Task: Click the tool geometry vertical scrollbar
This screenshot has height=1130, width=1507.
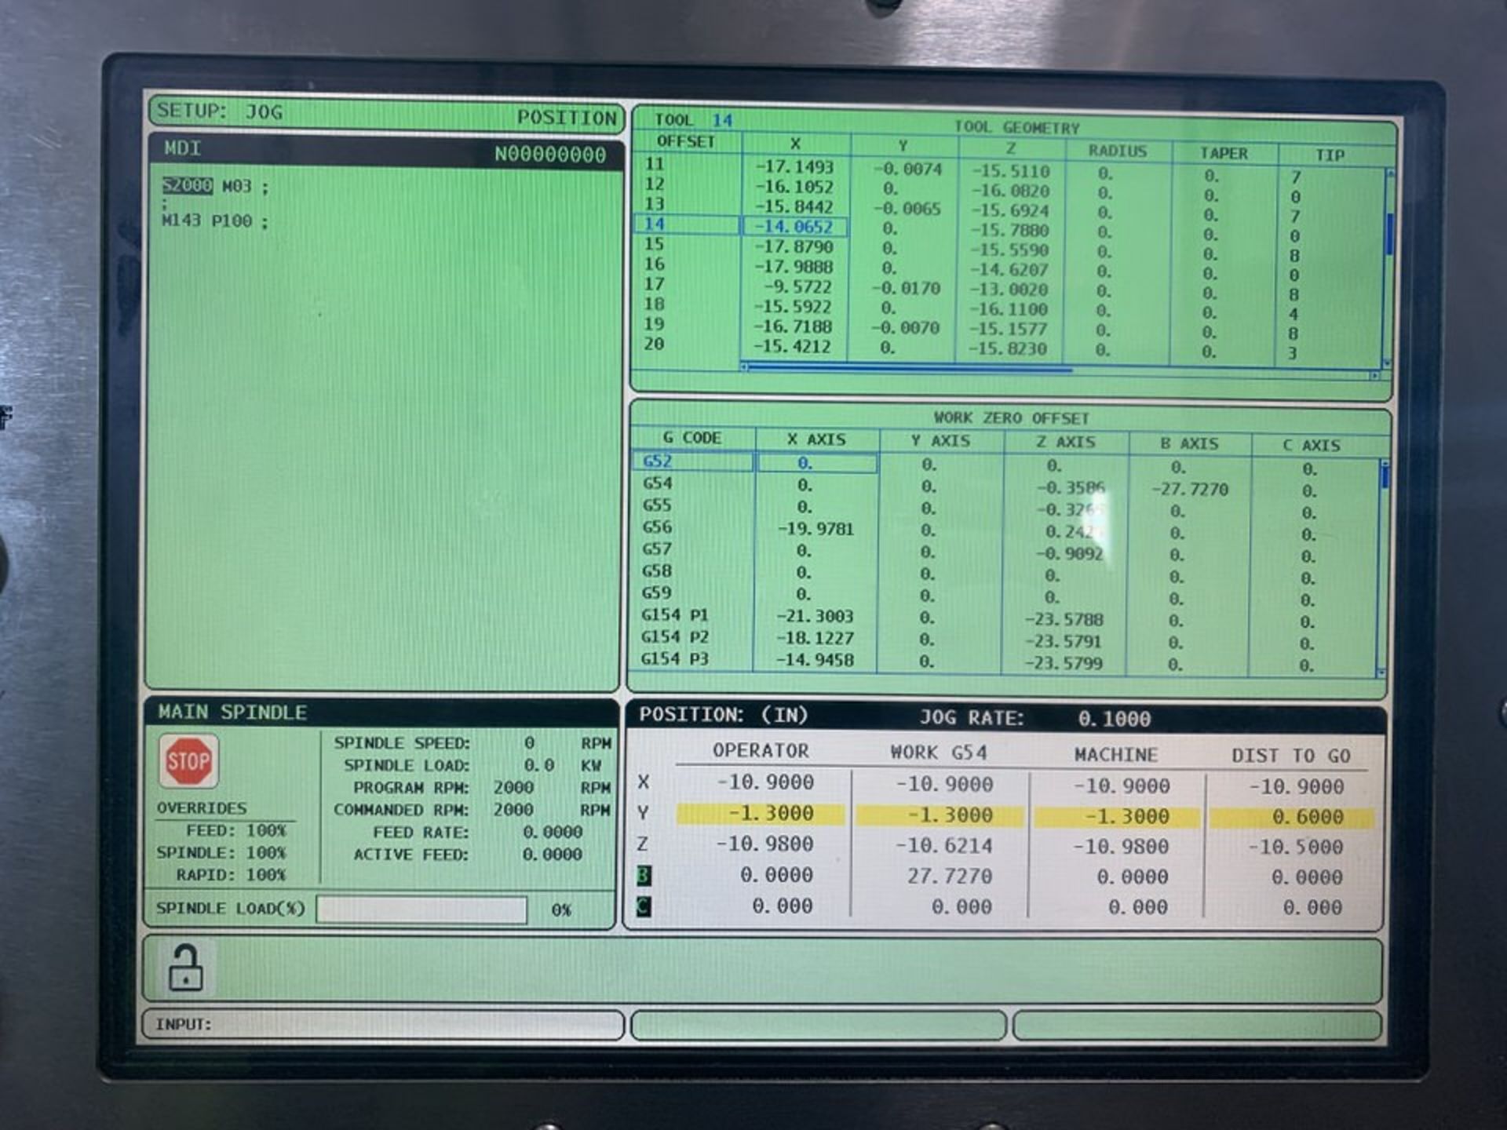Action: coord(1390,267)
